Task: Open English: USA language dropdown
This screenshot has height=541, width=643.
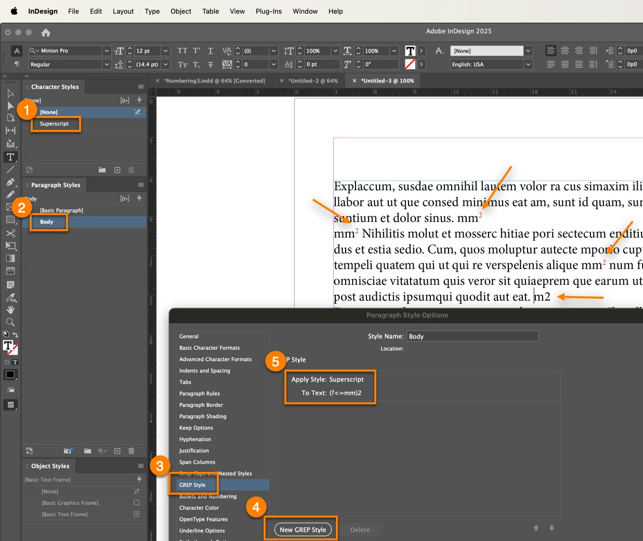Action: pos(528,64)
